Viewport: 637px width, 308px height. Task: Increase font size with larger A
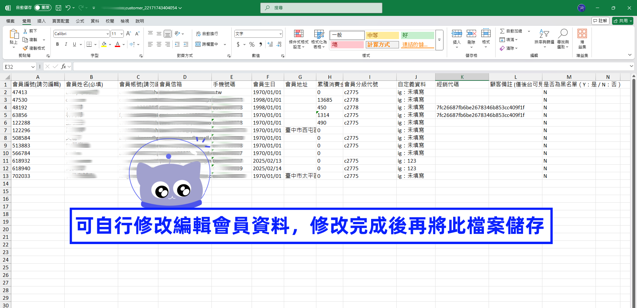pyautogui.click(x=128, y=33)
